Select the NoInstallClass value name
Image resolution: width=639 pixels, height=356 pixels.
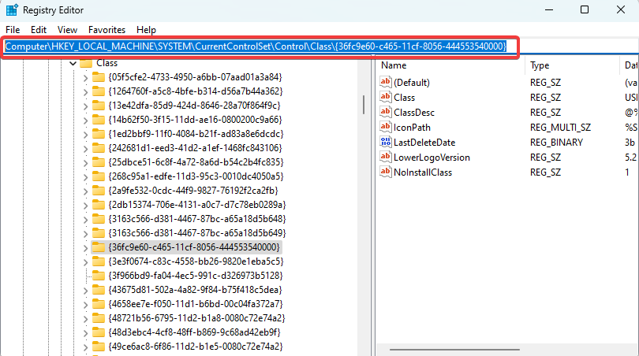coord(423,172)
